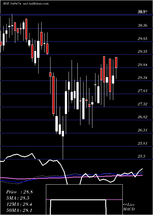
Task: Click the 5MA : 28.5 readout
Action: 18,198
